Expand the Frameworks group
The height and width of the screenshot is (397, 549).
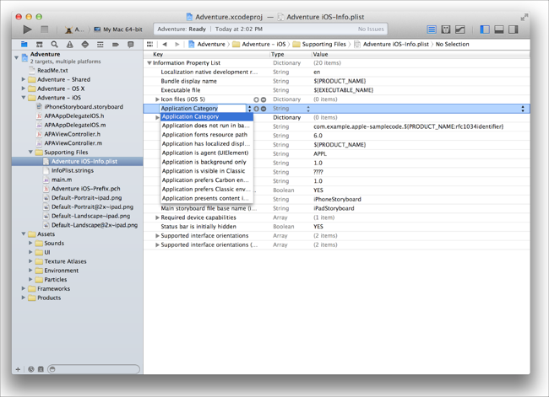(x=24, y=288)
